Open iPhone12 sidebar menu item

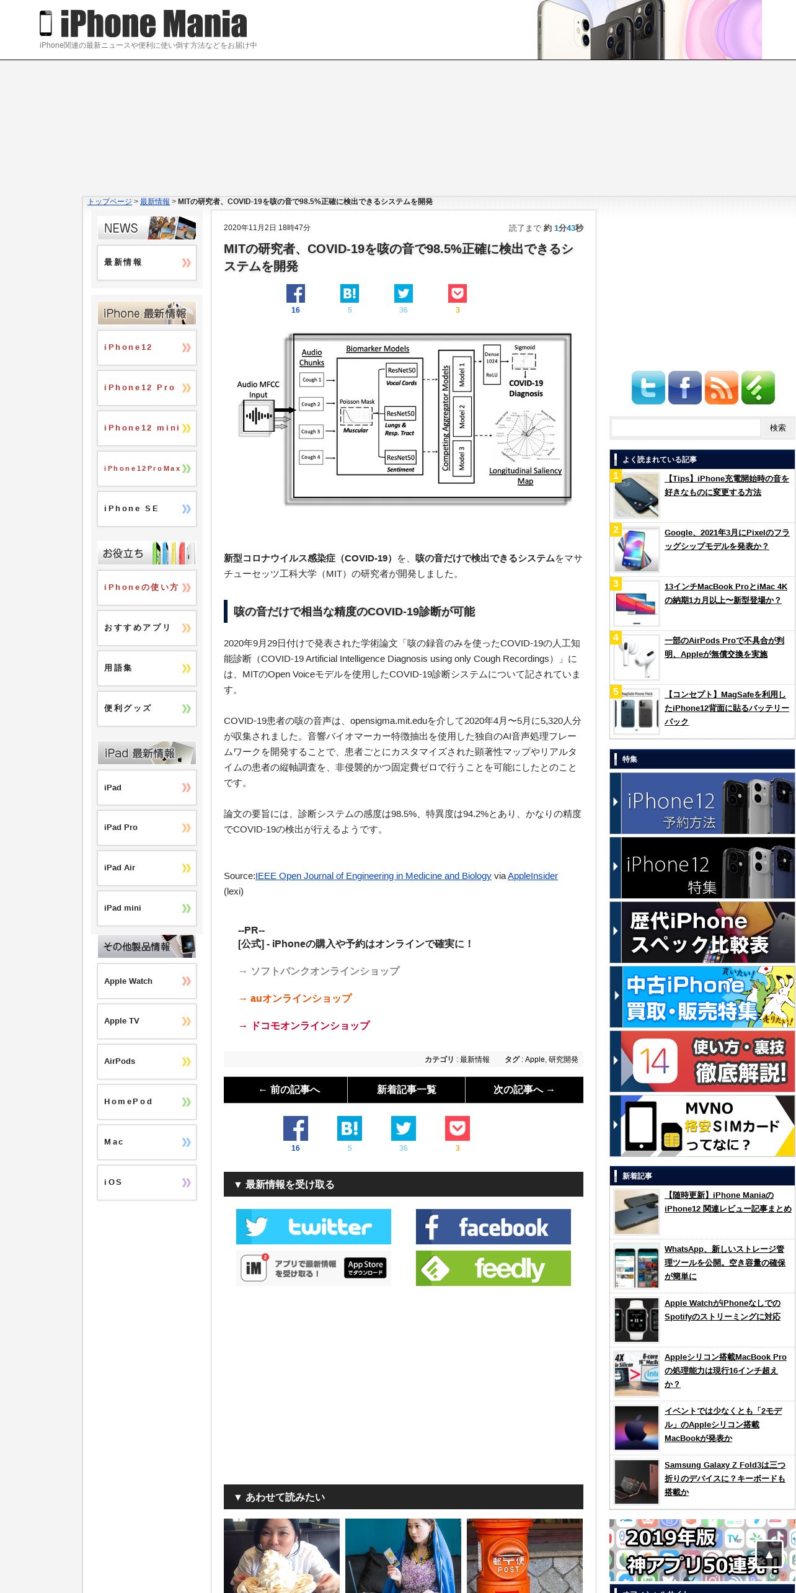147,347
